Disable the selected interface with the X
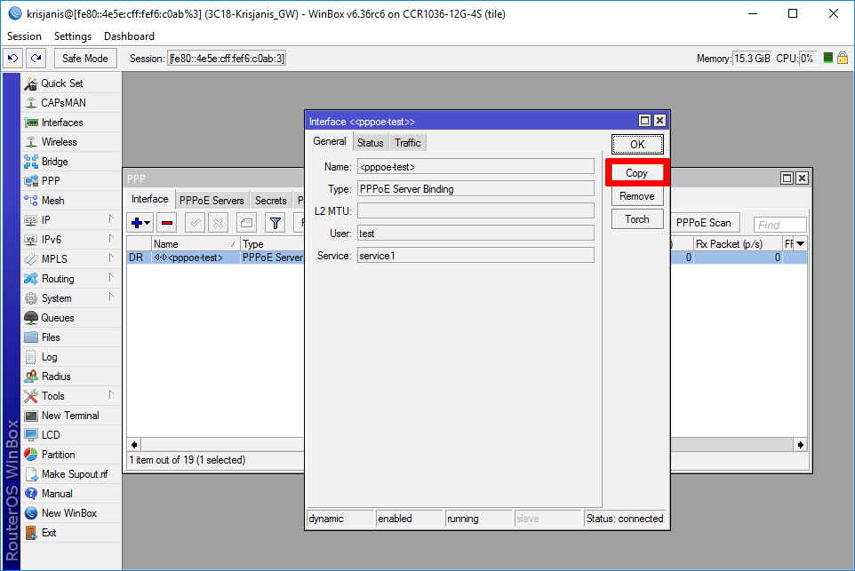Image resolution: width=855 pixels, height=571 pixels. (x=220, y=222)
